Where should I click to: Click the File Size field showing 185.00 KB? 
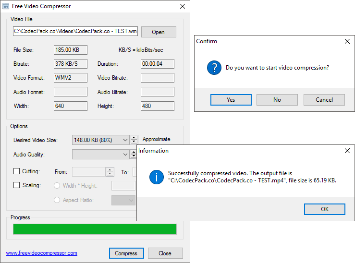71,50
